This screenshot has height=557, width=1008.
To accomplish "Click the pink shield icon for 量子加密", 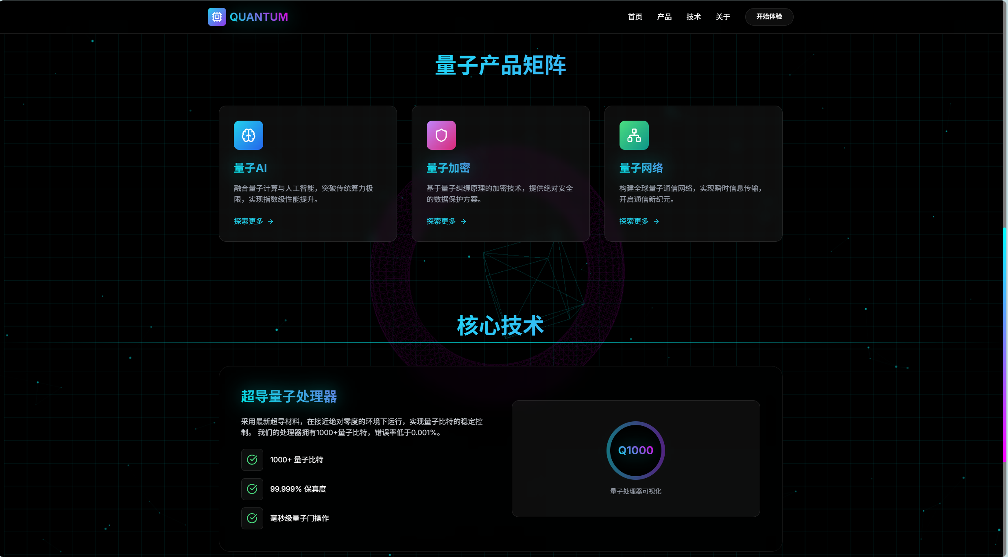I will [441, 135].
